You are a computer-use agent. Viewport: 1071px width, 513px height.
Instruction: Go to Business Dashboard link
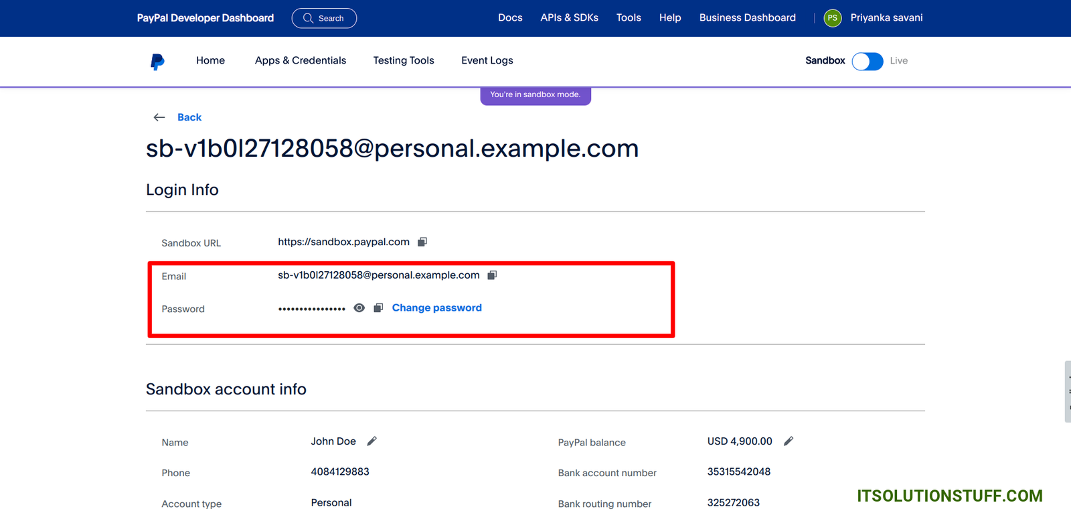click(747, 18)
